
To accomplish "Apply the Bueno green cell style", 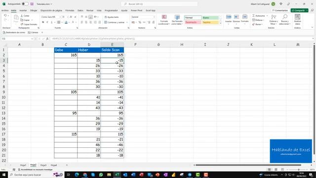I will point(210,18).
